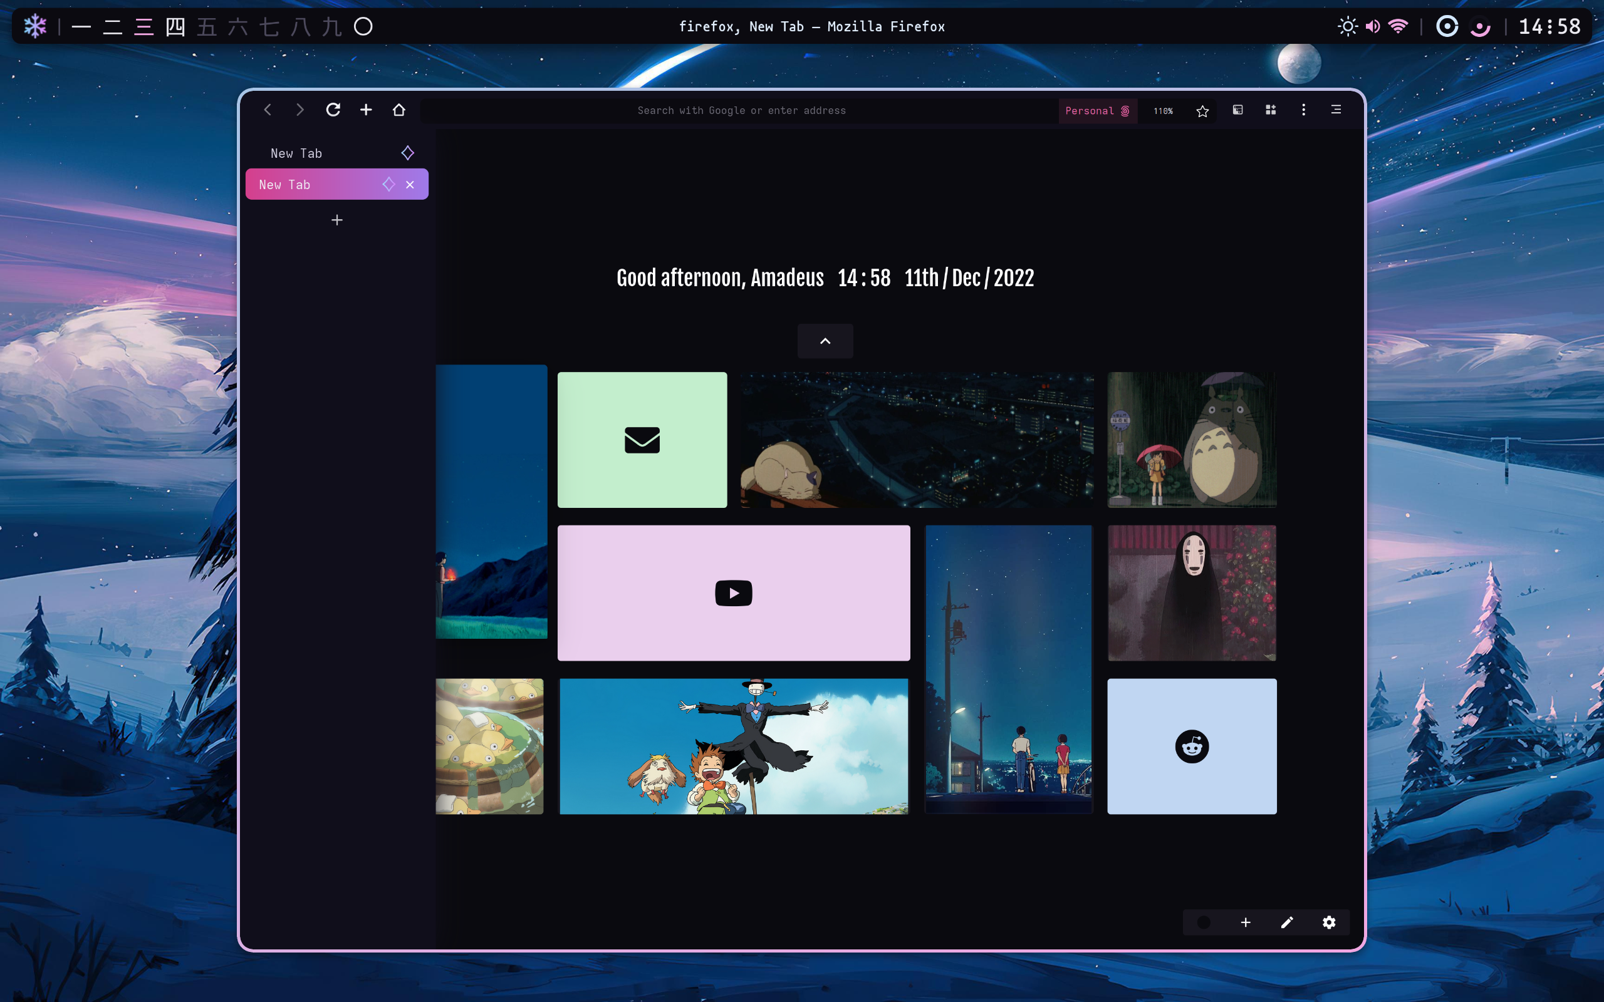This screenshot has width=1604, height=1002.
Task: Collapse the tile grid with chevron
Action: (x=825, y=341)
